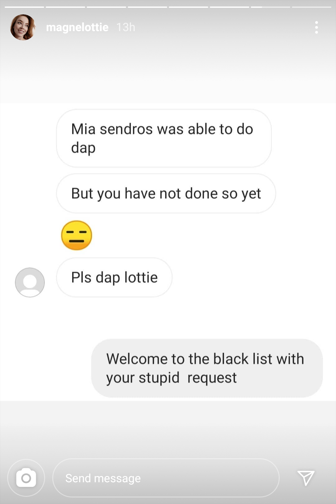Open magnelottie's profile picture

23,27
